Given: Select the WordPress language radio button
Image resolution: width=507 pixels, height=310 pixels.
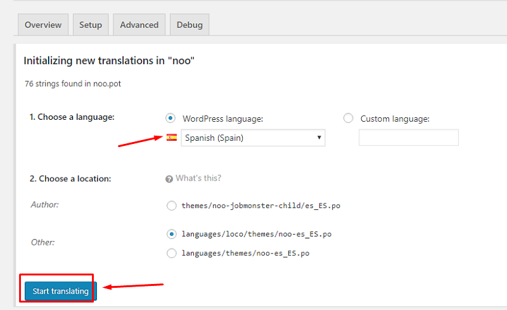Looking at the screenshot, I should [170, 118].
